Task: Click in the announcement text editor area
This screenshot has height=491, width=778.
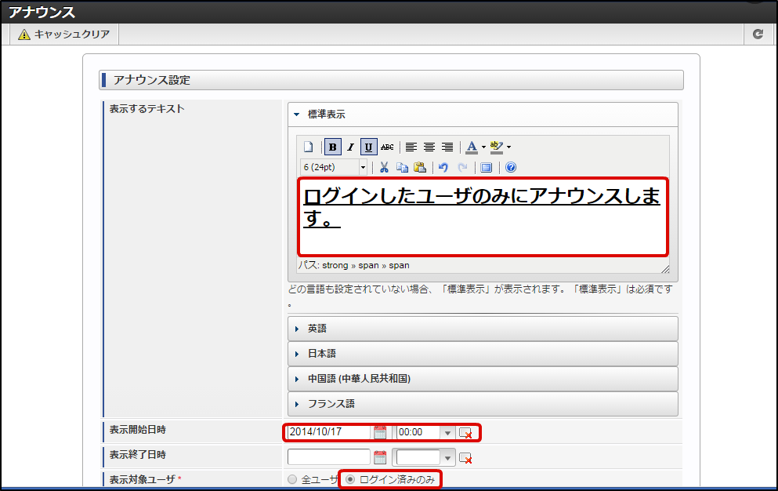Action: tap(483, 216)
